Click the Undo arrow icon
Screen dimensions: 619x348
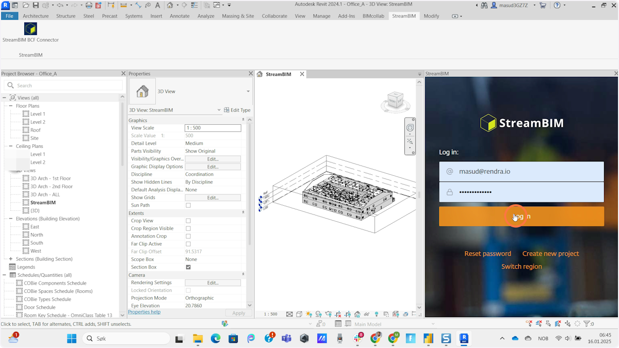(x=60, y=5)
